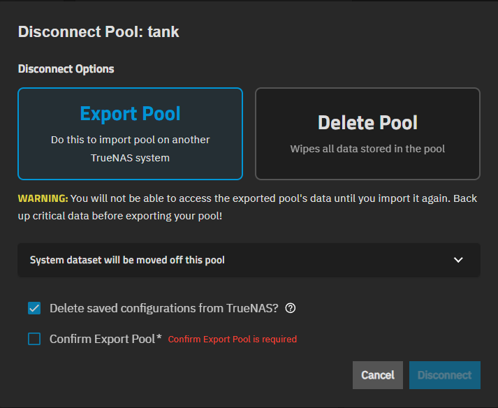Click the 'Delete saved configurations from TrueNAS?' label
The image size is (498, 408).
164,308
